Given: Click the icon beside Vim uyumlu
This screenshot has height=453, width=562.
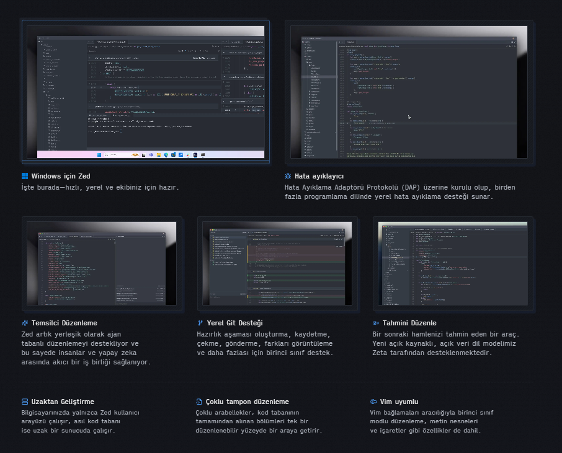Looking at the screenshot, I should [x=373, y=402].
